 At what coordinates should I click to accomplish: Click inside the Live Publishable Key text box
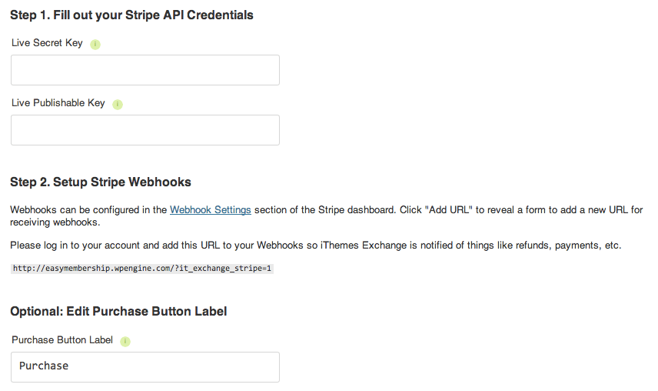click(145, 130)
